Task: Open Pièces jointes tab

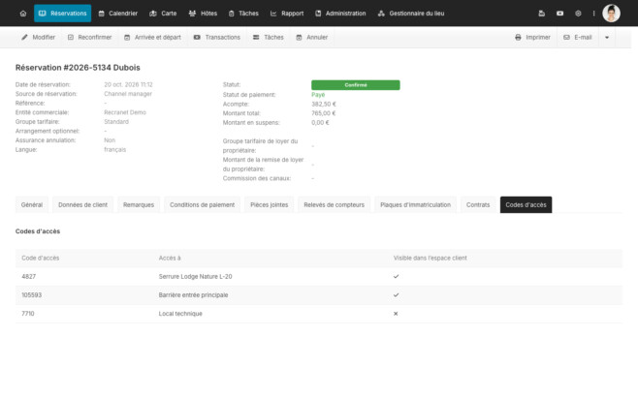Action: [x=270, y=205]
